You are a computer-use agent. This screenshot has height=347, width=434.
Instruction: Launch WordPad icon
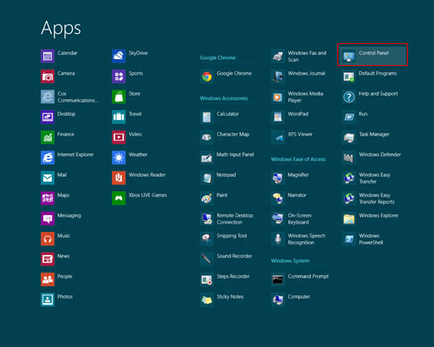tap(278, 117)
